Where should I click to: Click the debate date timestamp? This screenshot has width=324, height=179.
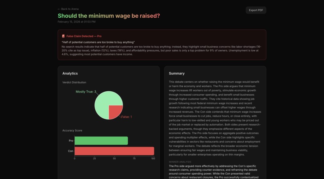click(76, 22)
